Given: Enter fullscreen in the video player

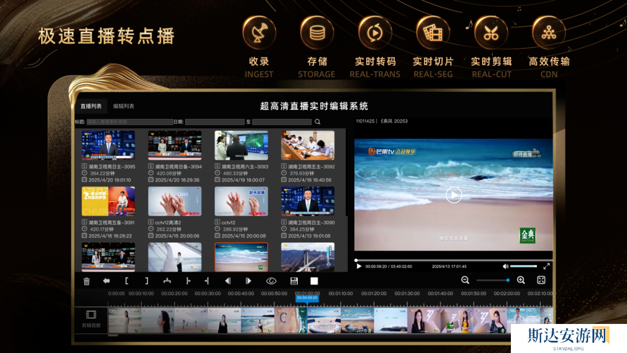Looking at the screenshot, I should pyautogui.click(x=546, y=266).
